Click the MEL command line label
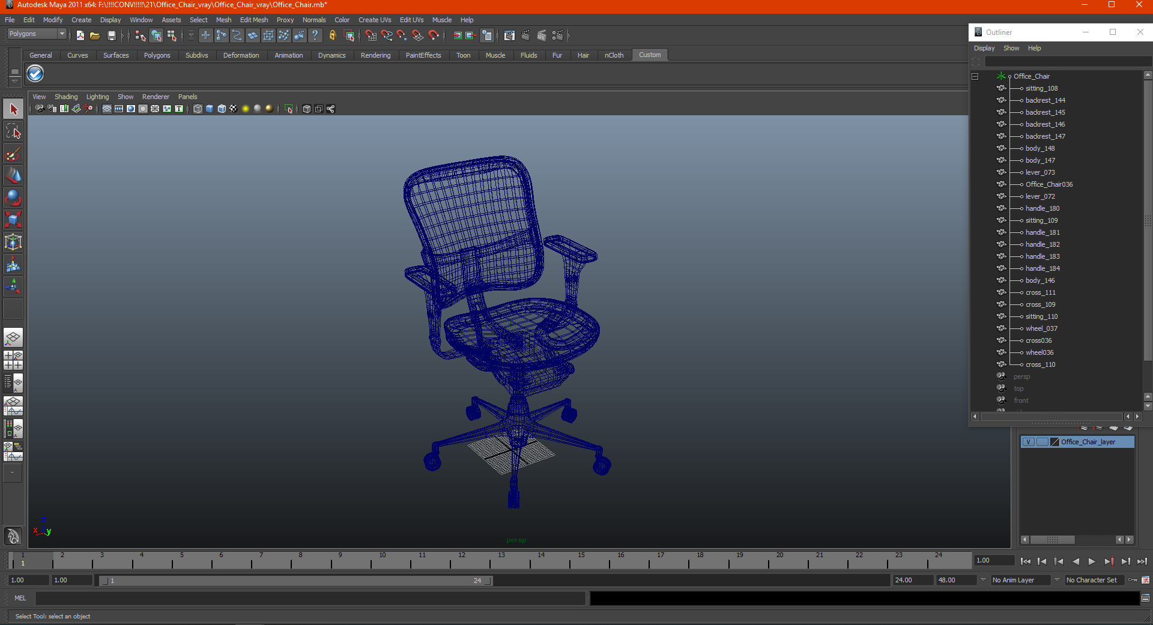Viewport: 1153px width, 625px height. point(20,598)
